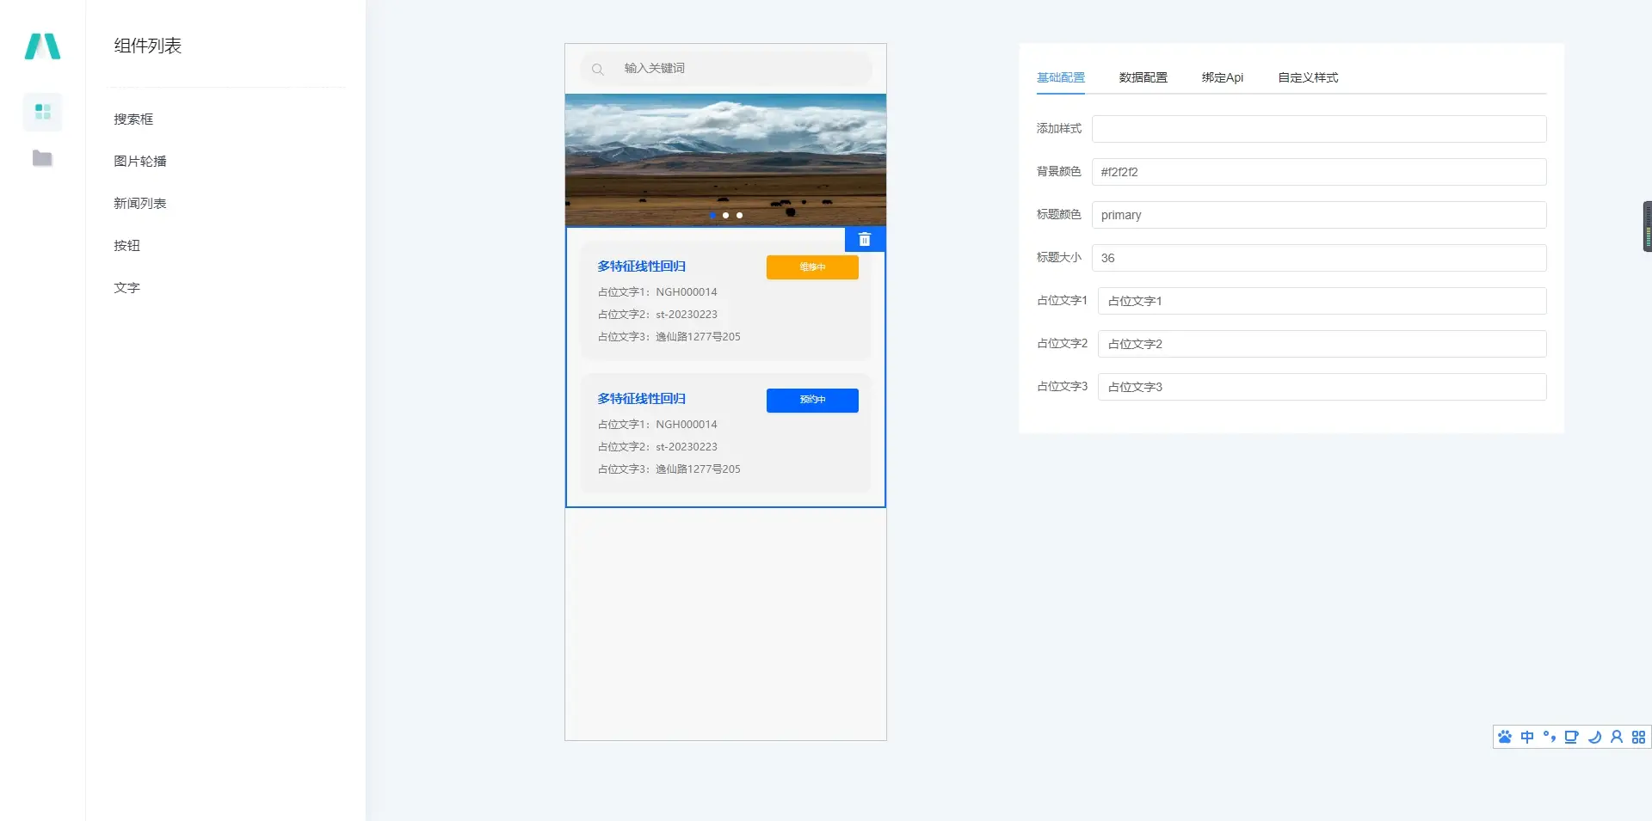Click 占位文字1: NGH000014 in the first card
Screen dimensions: 1652x821
pyautogui.click(x=657, y=292)
